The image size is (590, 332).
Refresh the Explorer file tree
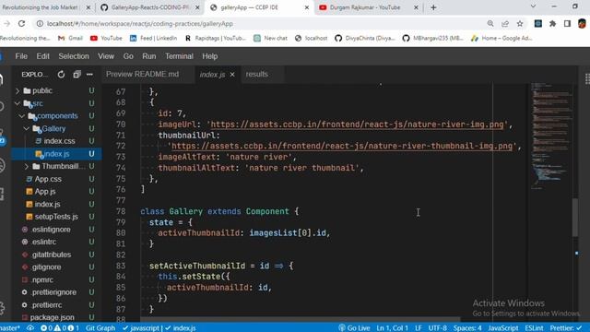(61, 75)
